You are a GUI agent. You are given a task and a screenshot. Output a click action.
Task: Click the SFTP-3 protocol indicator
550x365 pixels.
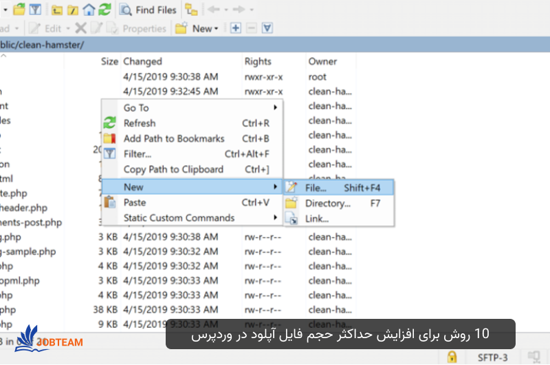pos(492,357)
